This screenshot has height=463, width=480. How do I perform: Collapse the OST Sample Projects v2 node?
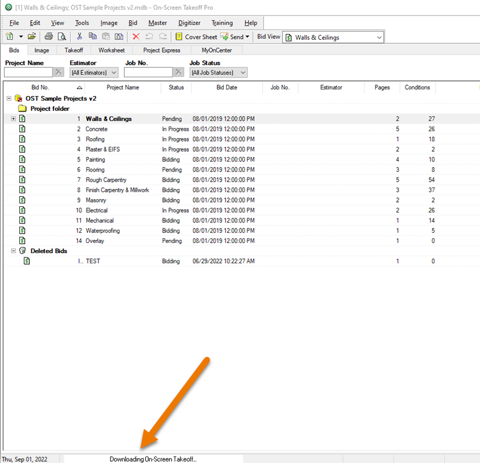tap(9, 98)
